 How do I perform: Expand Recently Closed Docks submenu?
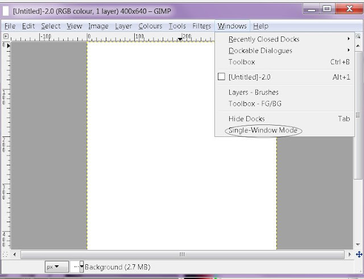click(x=285, y=39)
